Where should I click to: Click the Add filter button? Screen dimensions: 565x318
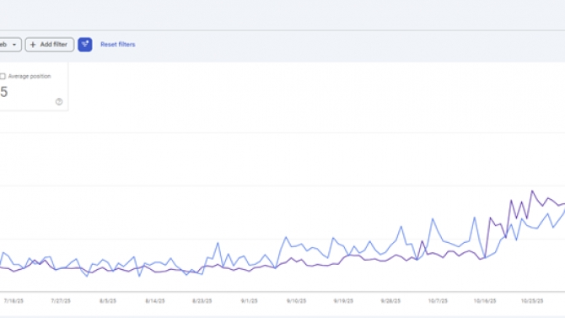coord(50,45)
